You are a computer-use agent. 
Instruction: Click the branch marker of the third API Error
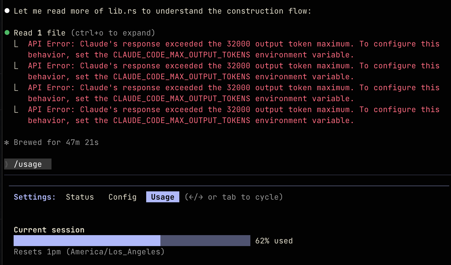[16, 88]
